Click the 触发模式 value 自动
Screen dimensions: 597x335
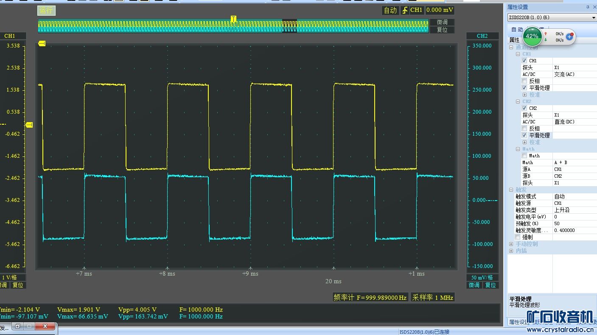point(559,196)
